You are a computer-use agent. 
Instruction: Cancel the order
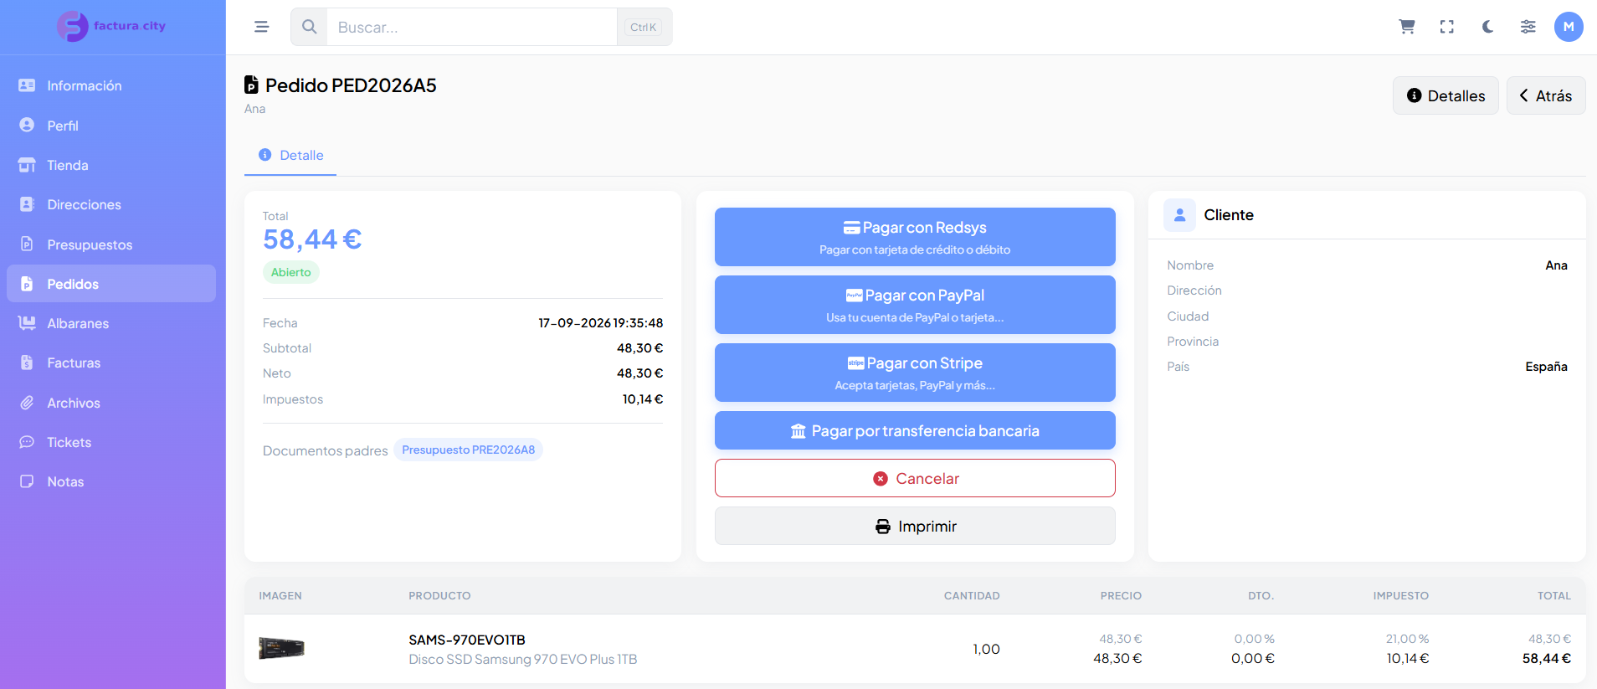[x=915, y=478]
